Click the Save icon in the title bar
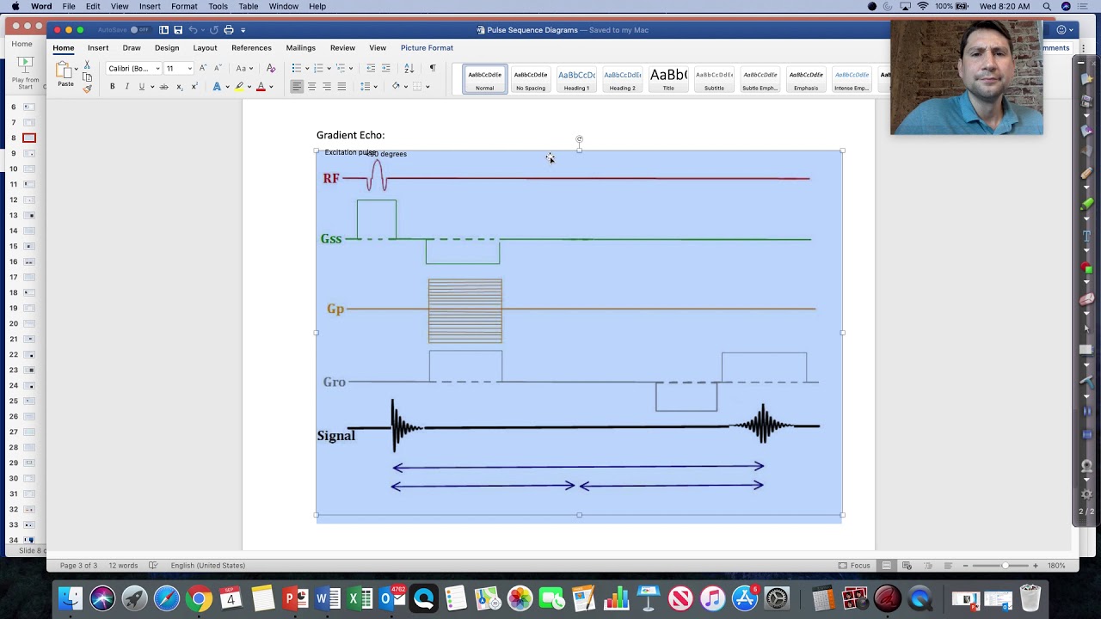Image resolution: width=1101 pixels, height=619 pixels. [x=178, y=30]
